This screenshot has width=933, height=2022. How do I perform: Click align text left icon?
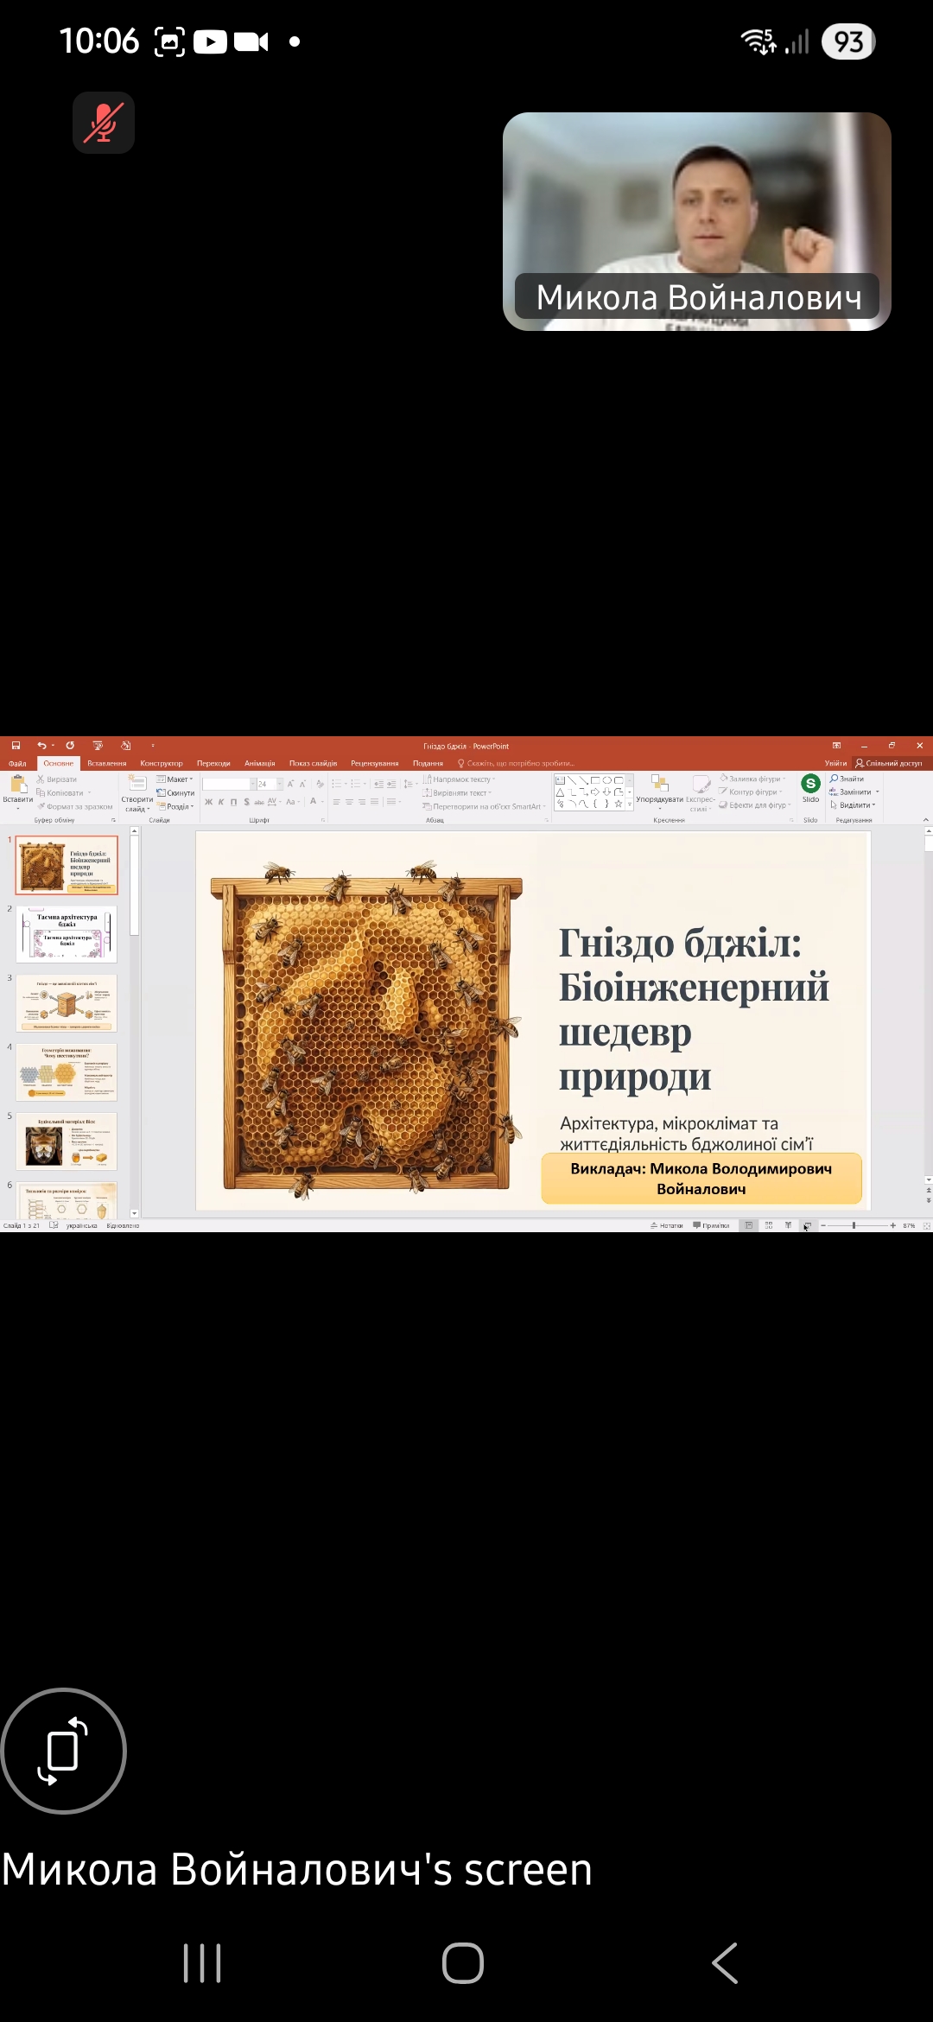(336, 802)
